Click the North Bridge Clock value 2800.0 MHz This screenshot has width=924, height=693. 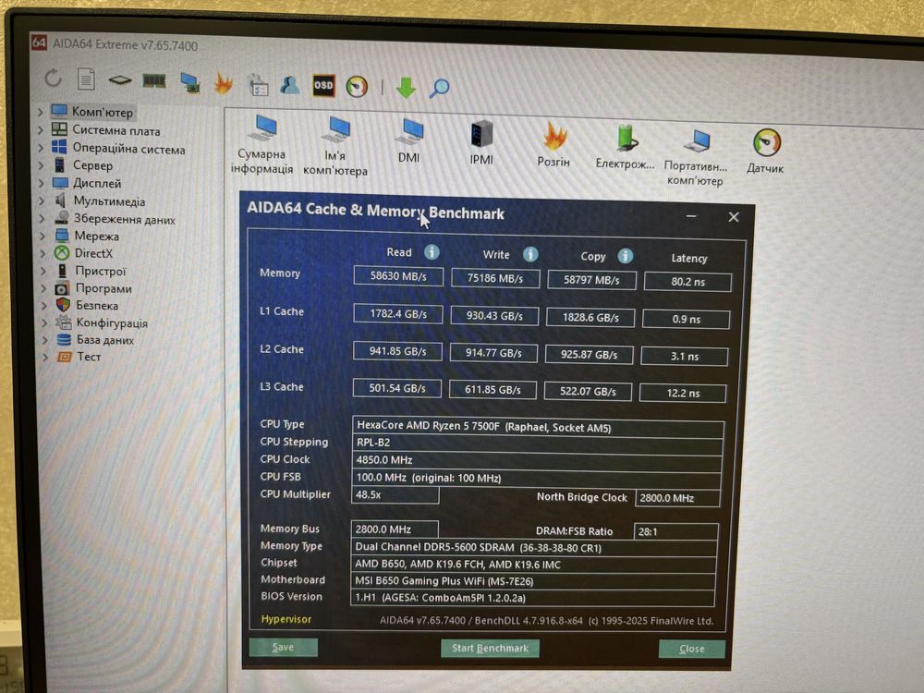pyautogui.click(x=677, y=498)
